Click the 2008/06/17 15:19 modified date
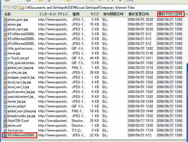188x142 pixels. coord(140,120)
